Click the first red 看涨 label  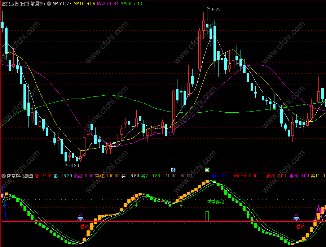pos(85,226)
